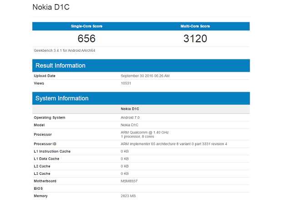This screenshot has height=202, width=291.
Task: Select the Single-Core Score header
Action: tap(86, 26)
